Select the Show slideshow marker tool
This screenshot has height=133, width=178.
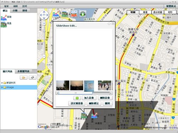coord(65,14)
